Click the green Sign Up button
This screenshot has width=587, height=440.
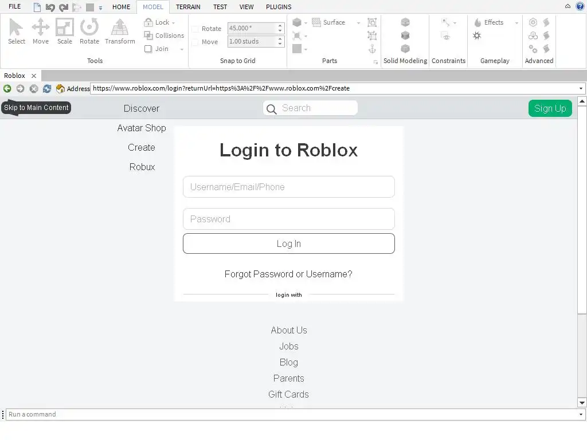(x=550, y=108)
